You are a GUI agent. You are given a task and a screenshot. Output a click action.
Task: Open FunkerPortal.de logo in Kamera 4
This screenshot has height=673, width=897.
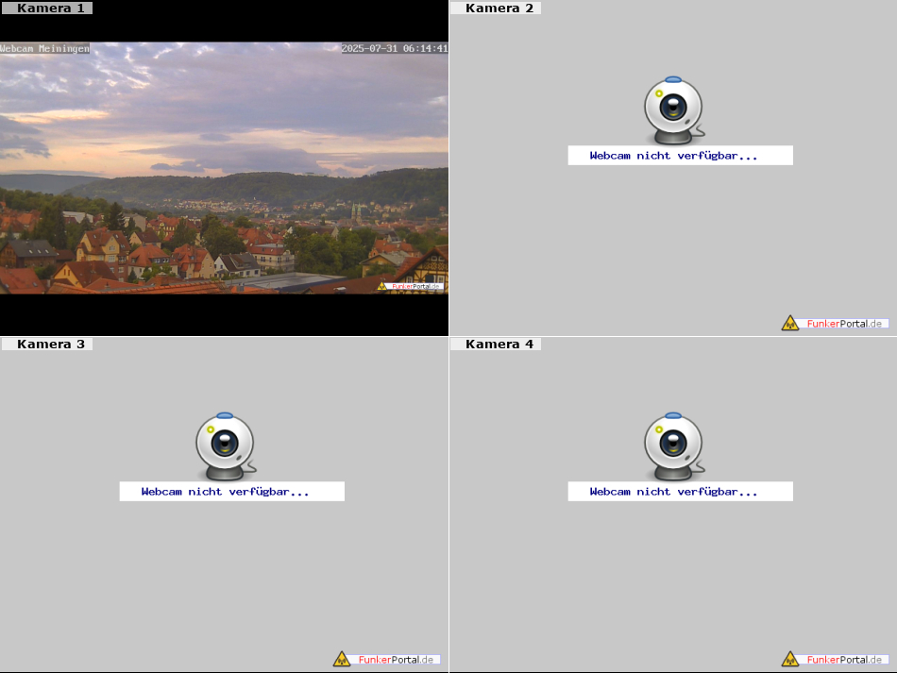pyautogui.click(x=836, y=659)
